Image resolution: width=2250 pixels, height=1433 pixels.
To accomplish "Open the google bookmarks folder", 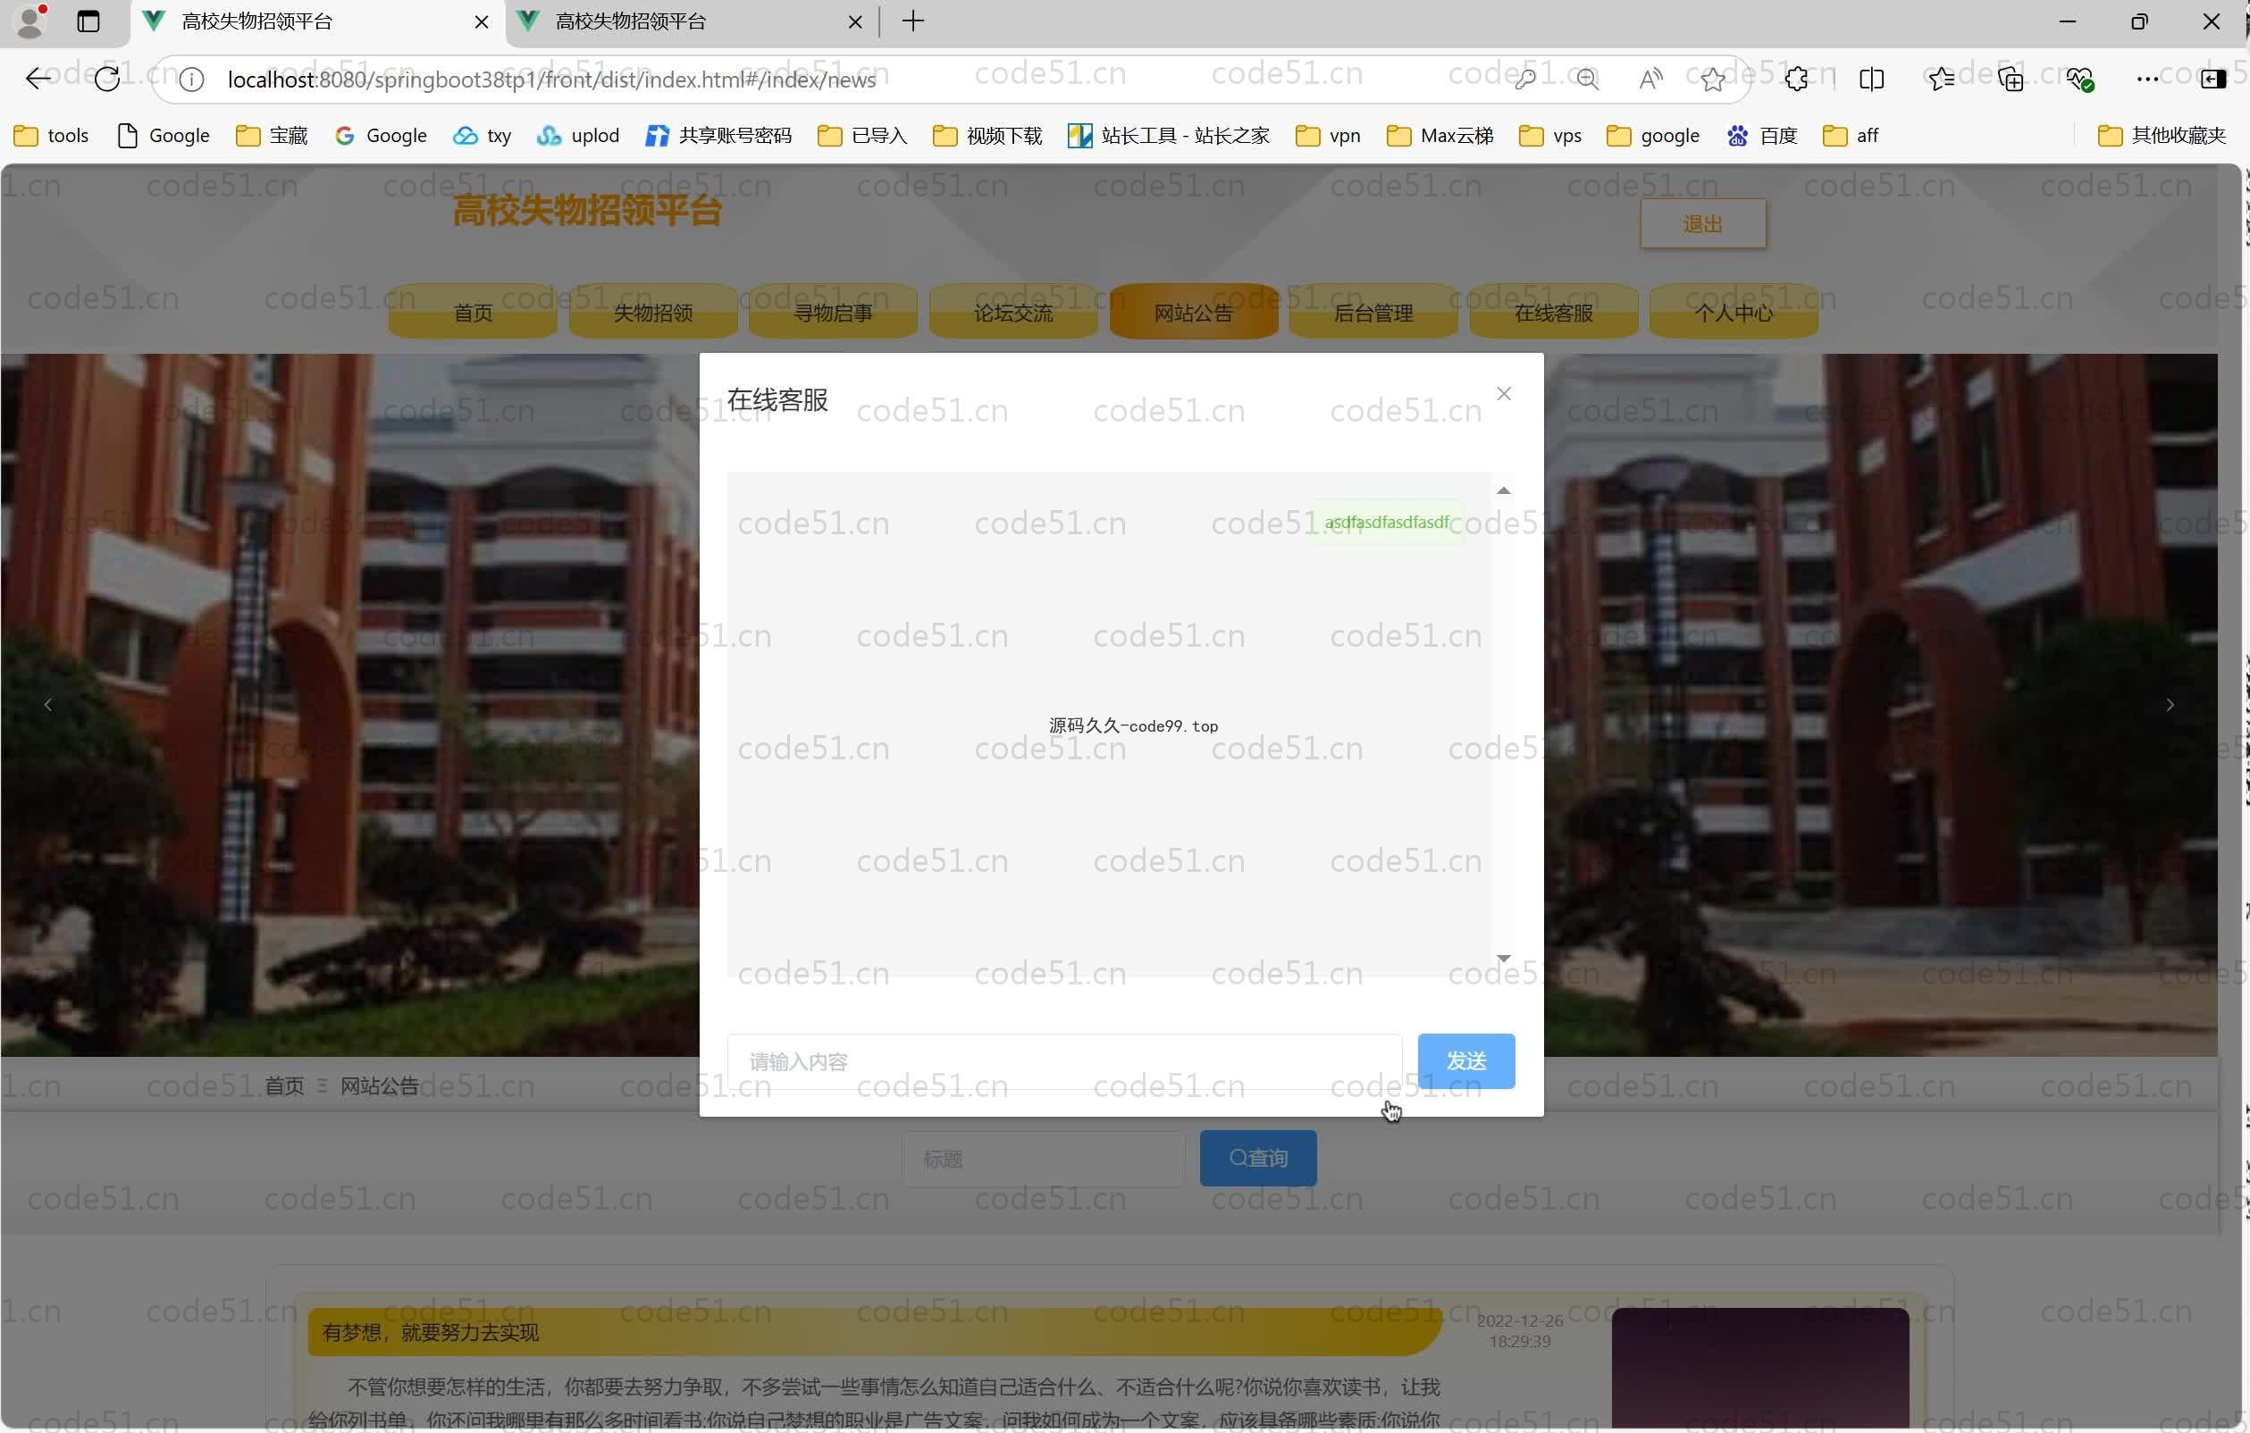I will pyautogui.click(x=1653, y=136).
